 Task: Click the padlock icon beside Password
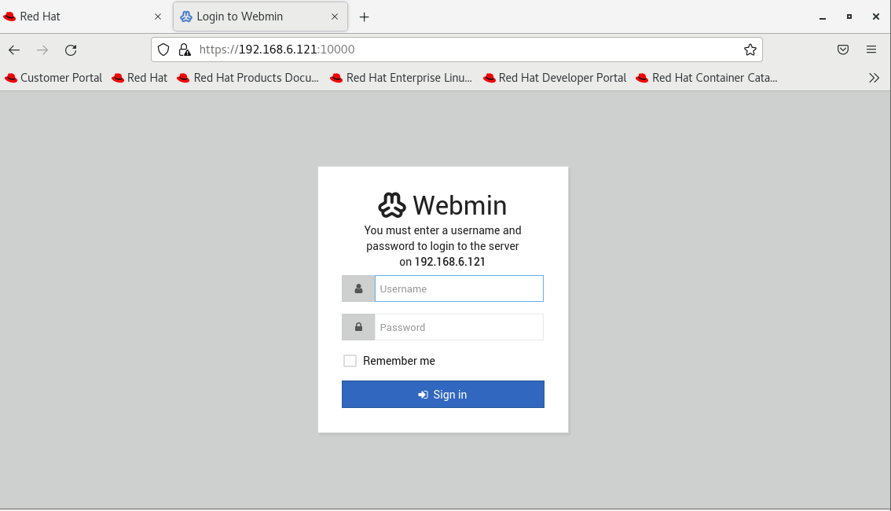pyautogui.click(x=358, y=327)
